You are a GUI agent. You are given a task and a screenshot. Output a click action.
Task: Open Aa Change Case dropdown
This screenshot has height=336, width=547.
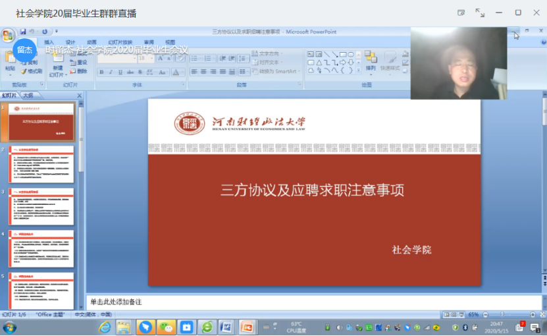[x=162, y=72]
